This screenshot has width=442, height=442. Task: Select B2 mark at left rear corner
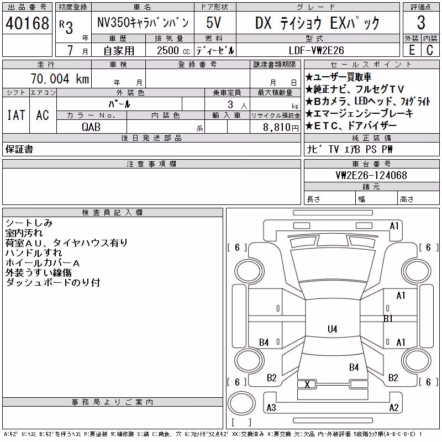pyautogui.click(x=271, y=378)
